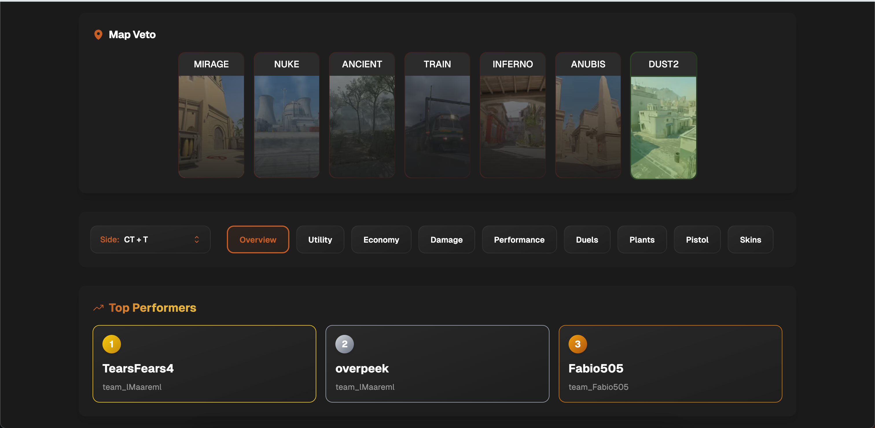View the Pistol tab
The width and height of the screenshot is (875, 428).
697,239
